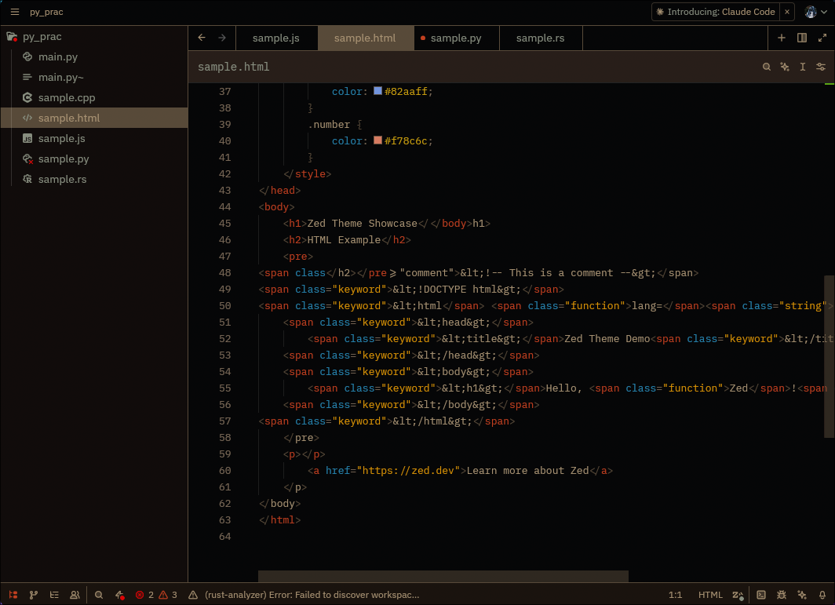Toggle the outline panel

click(54, 595)
